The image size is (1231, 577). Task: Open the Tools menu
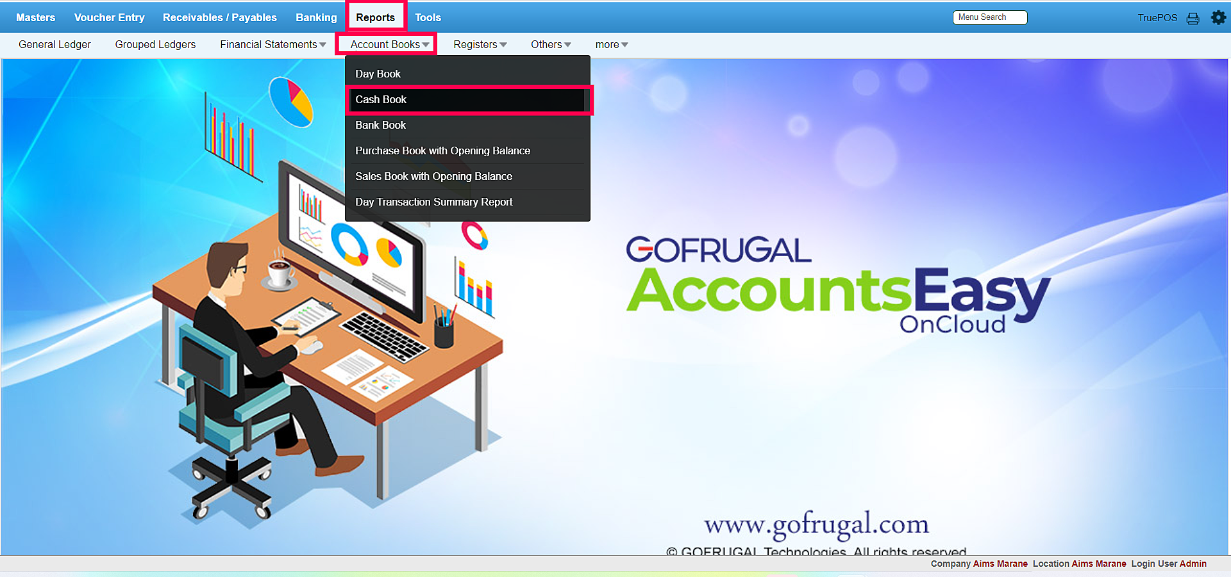[x=428, y=18]
